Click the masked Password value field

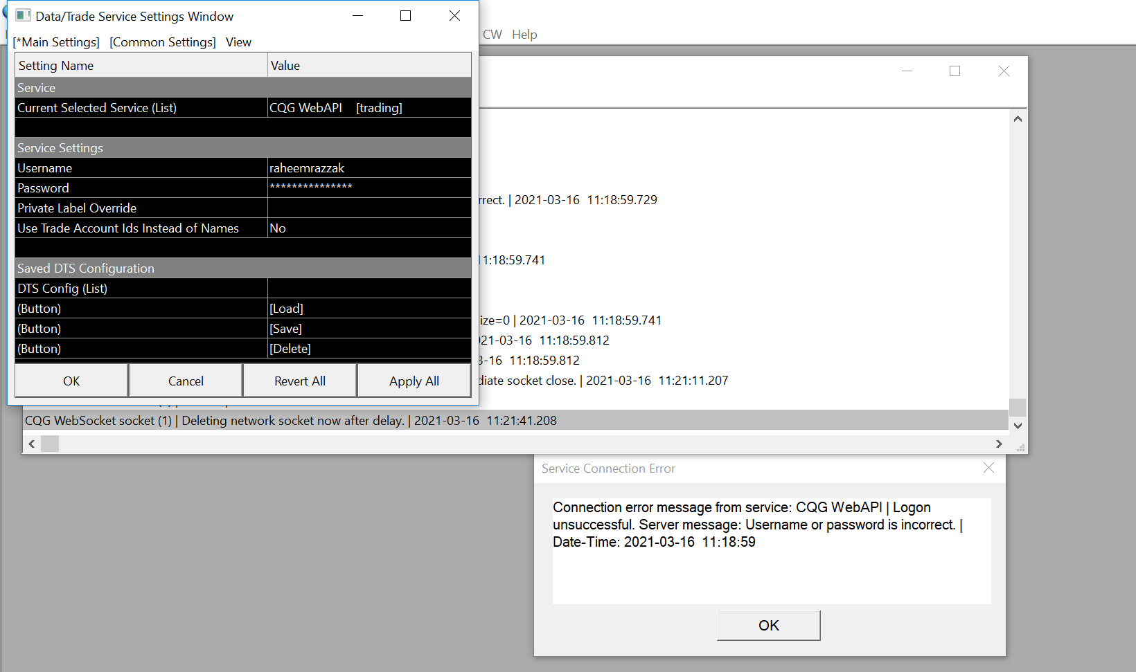pyautogui.click(x=369, y=188)
